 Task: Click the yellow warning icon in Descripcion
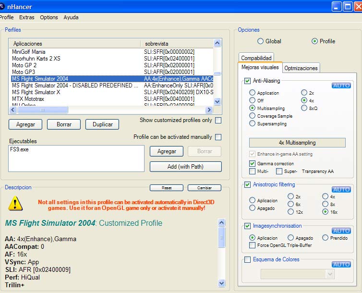(x=15, y=204)
